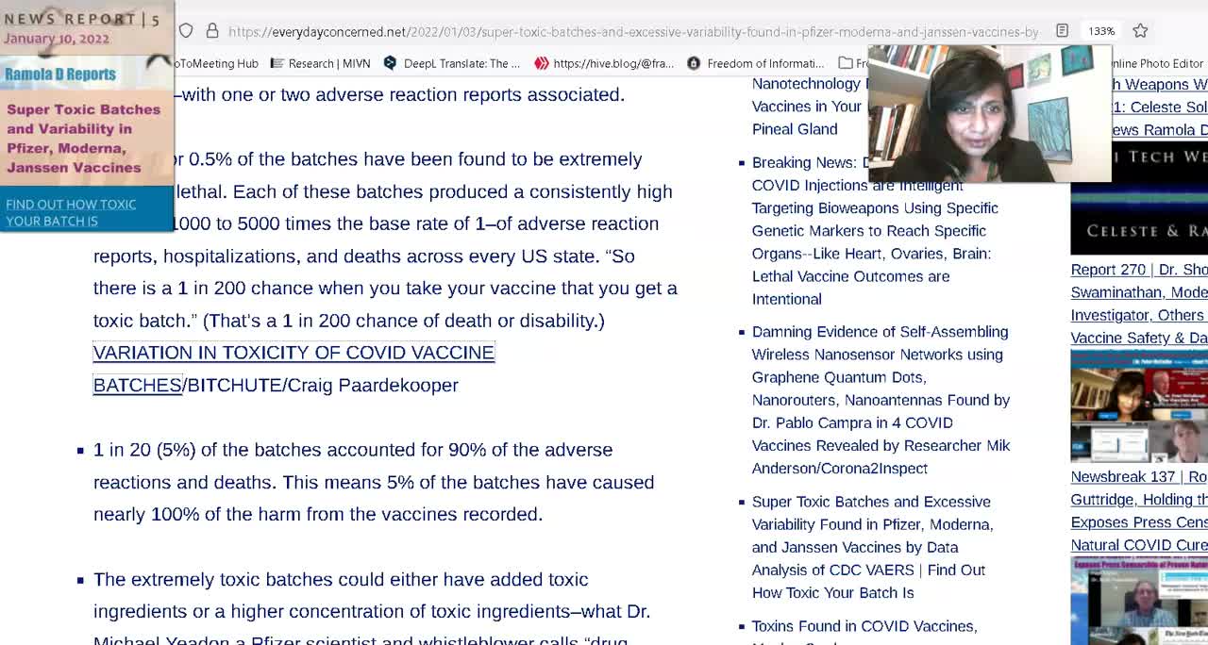Open the Online Photo Editor bookmark
The height and width of the screenshot is (645, 1208).
point(1158,63)
